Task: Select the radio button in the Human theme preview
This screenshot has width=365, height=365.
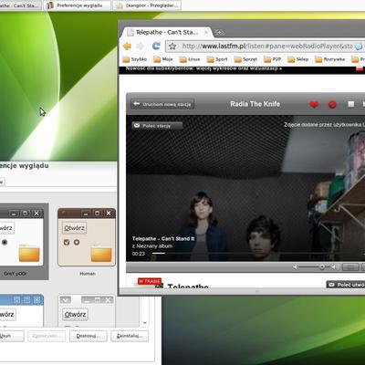Action: tap(77, 242)
